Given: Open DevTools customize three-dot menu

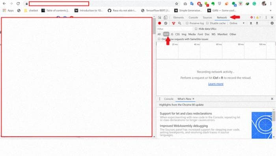Looking at the screenshot, I should [x=266, y=17].
